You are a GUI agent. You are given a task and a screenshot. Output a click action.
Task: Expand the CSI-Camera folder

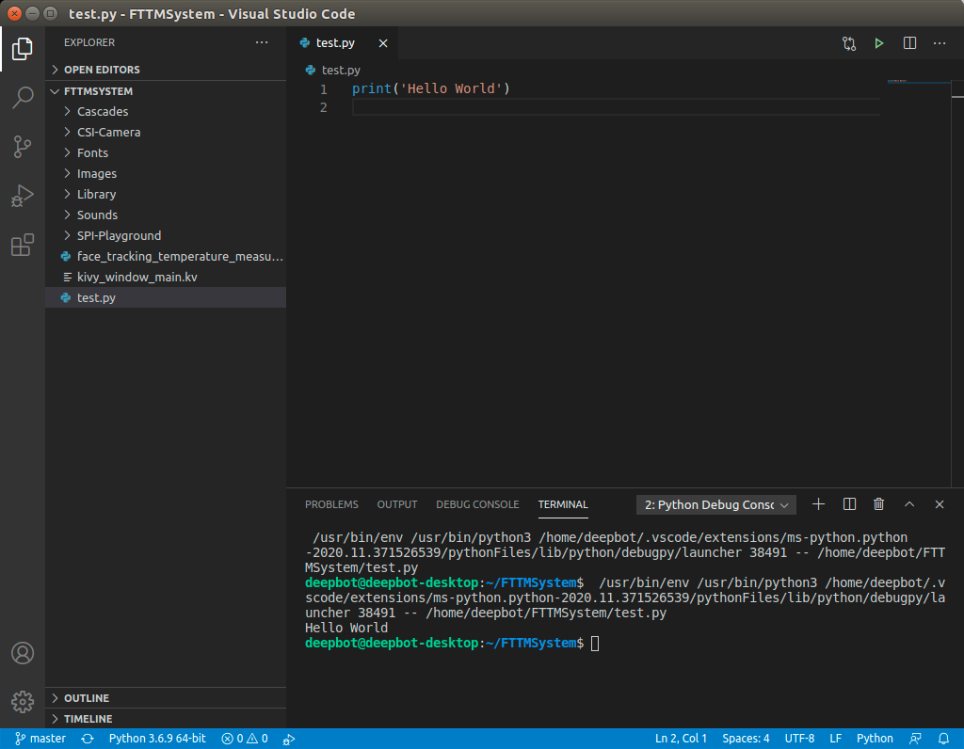[x=166, y=132]
